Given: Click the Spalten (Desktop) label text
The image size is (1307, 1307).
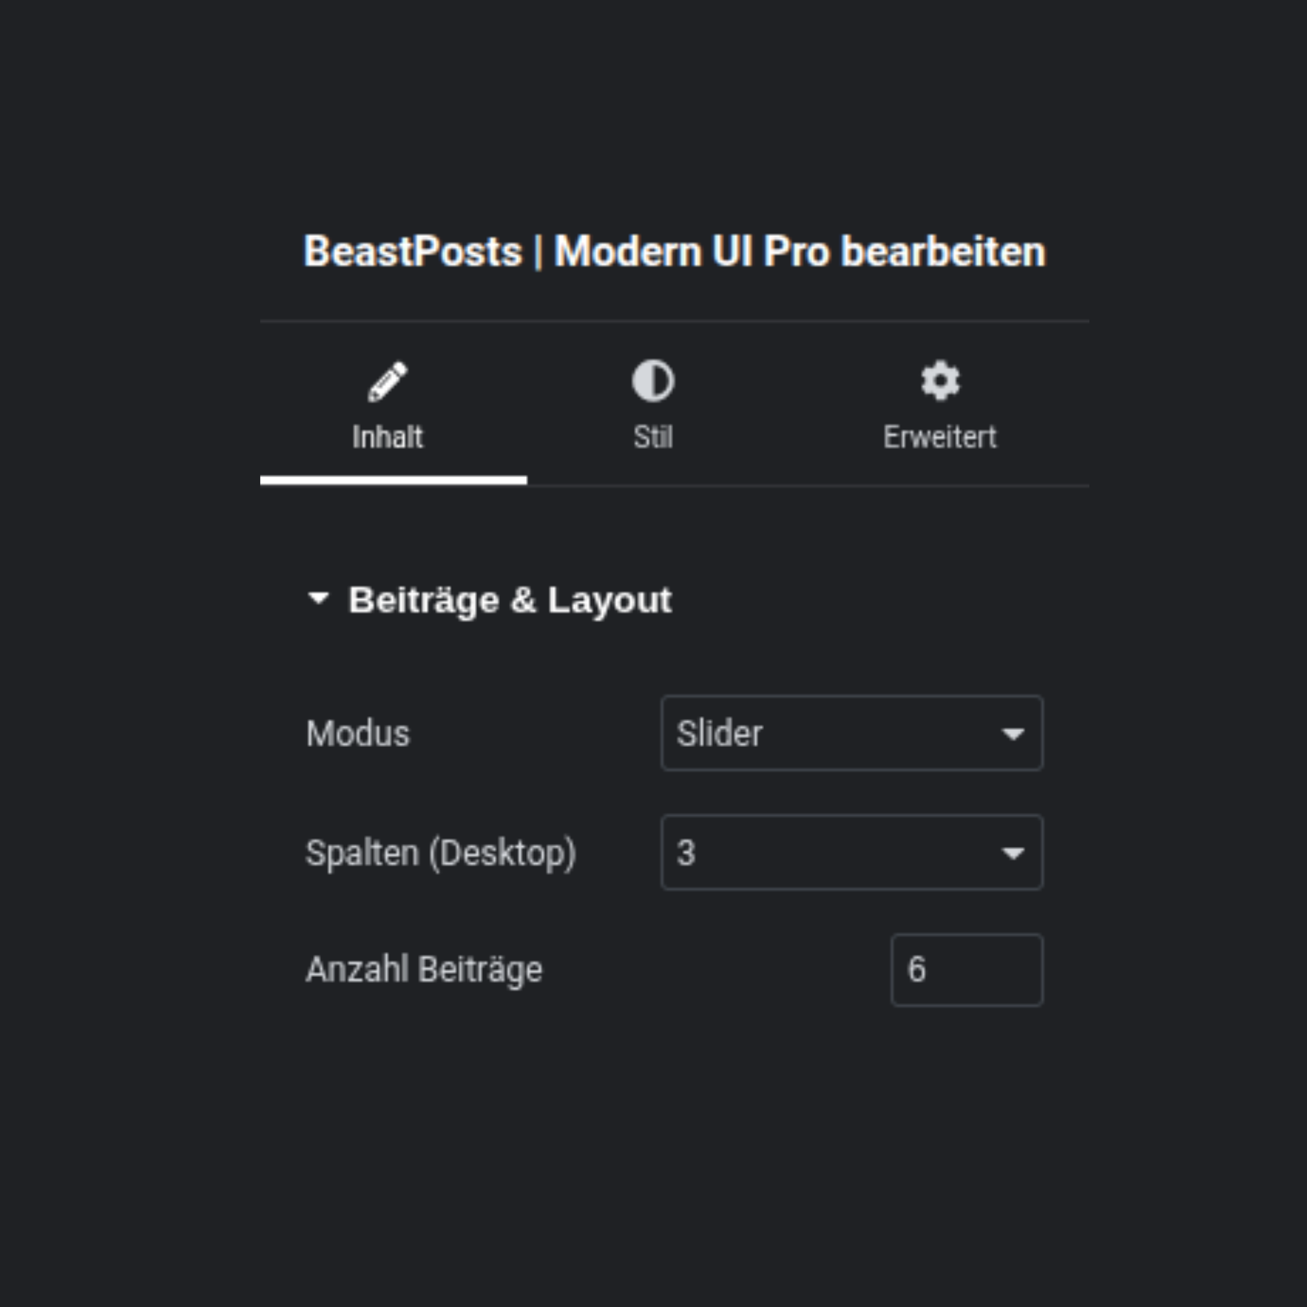Looking at the screenshot, I should click(440, 852).
